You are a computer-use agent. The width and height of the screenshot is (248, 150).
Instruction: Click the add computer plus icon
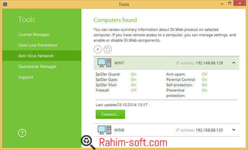(x=98, y=49)
